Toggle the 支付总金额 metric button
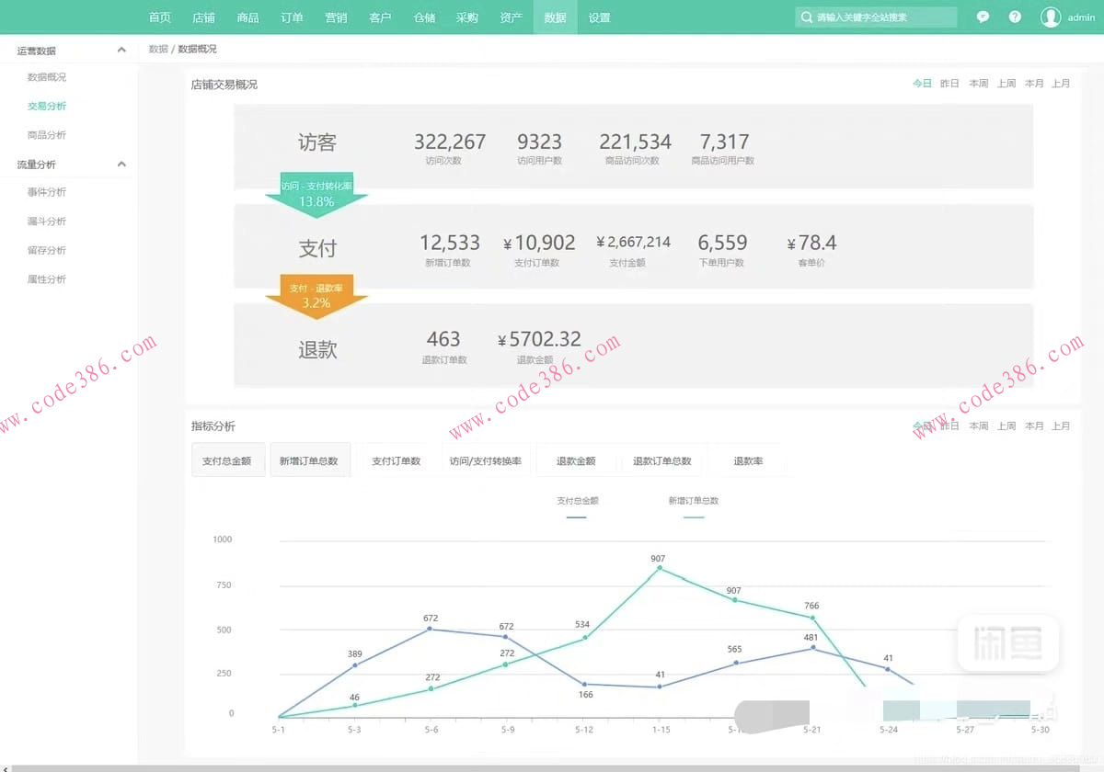The image size is (1104, 772). click(x=227, y=460)
